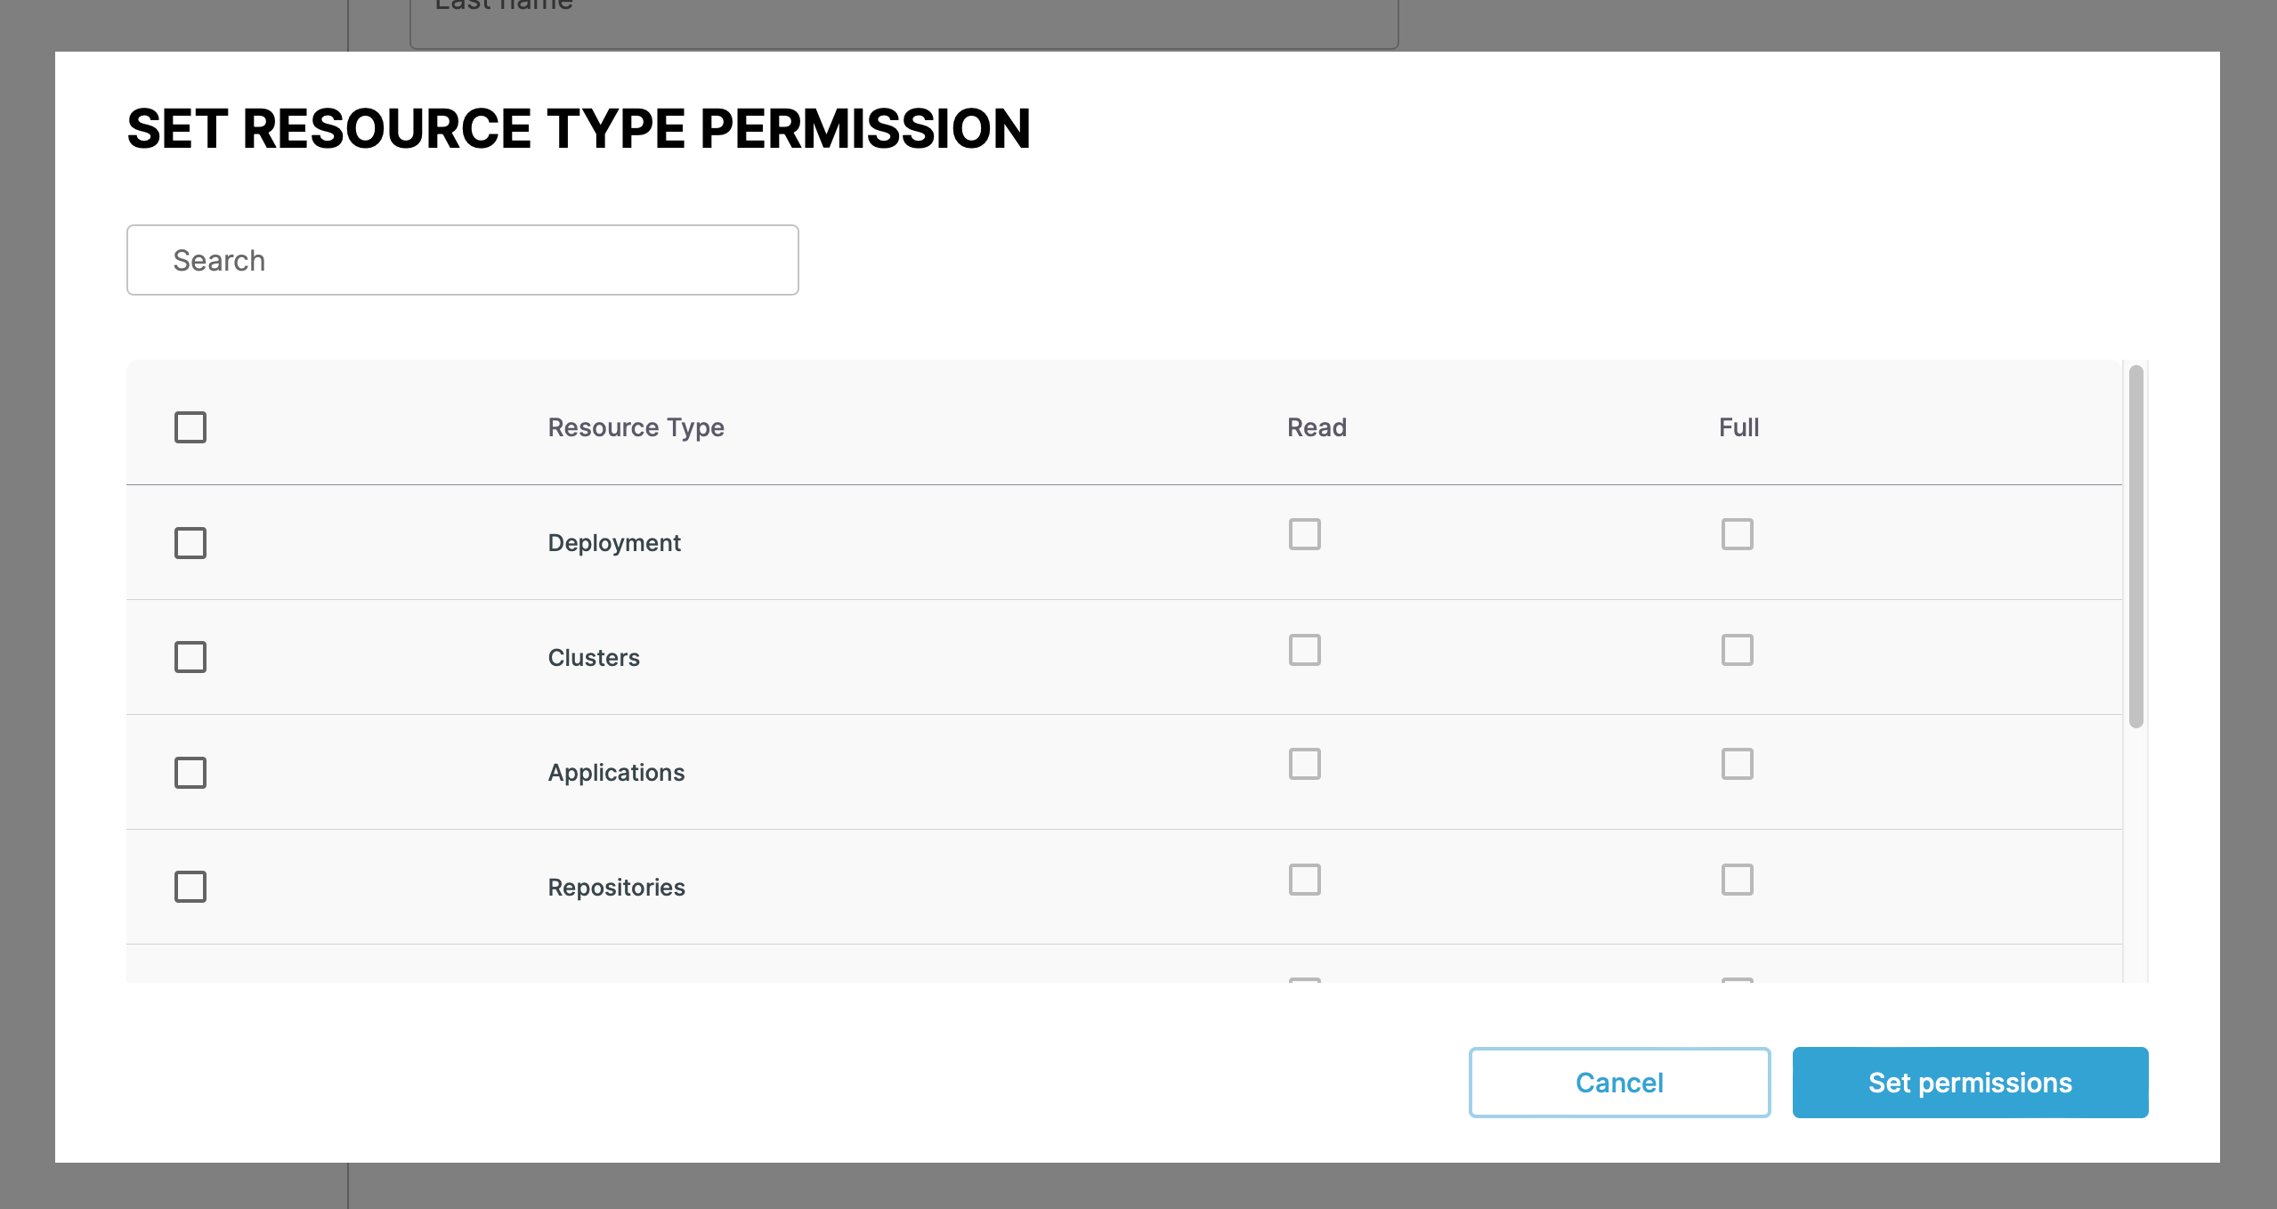Click the Cancel button
This screenshot has width=2277, height=1209.
click(x=1619, y=1081)
